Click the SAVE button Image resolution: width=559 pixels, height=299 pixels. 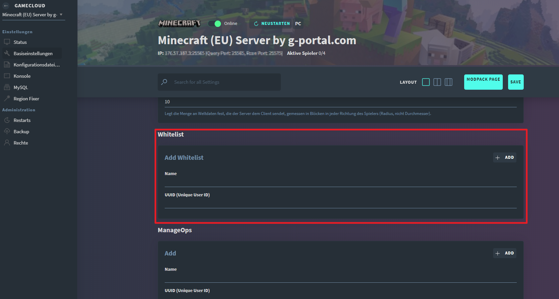(515, 82)
